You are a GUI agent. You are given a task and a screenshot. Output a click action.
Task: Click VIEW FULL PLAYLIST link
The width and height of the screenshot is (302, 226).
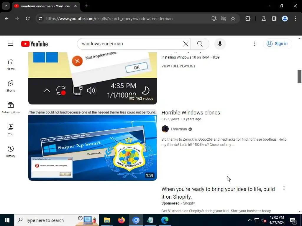click(x=178, y=66)
